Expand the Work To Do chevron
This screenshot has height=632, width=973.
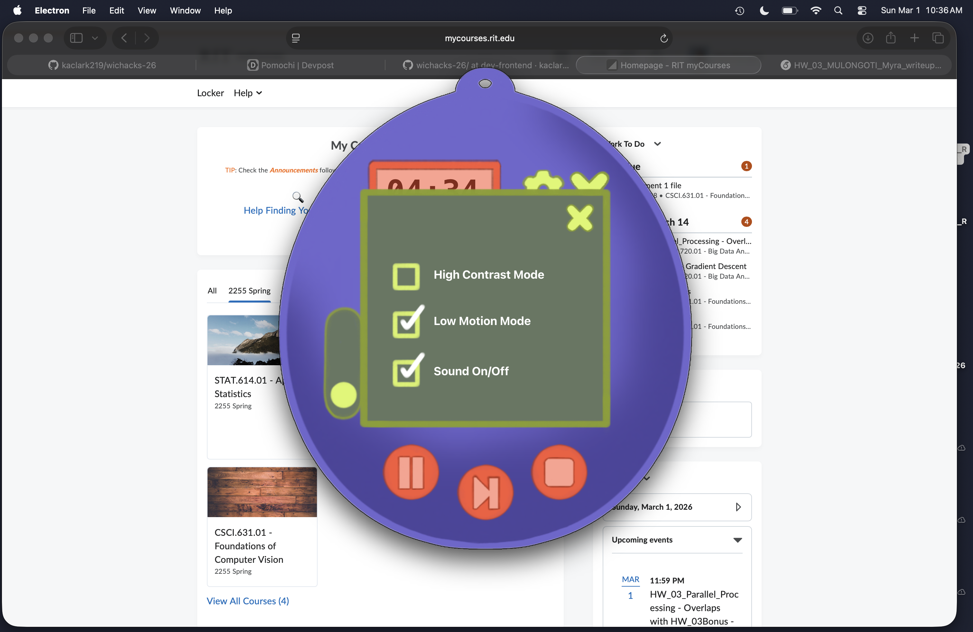657,144
